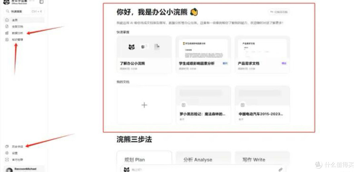The width and height of the screenshot is (357, 172).
Task: Click the button at the top right of the greeting
Action: pyautogui.click(x=279, y=12)
